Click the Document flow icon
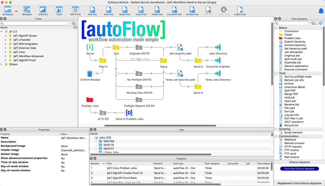This screenshot has width=325, height=186. click(174, 11)
